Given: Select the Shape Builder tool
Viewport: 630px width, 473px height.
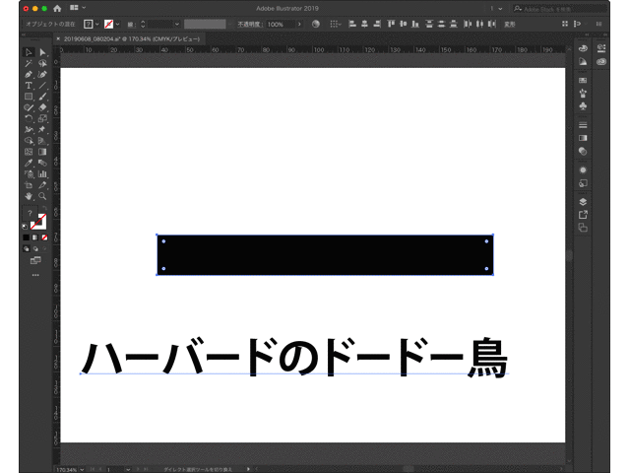Looking at the screenshot, I should [29, 141].
